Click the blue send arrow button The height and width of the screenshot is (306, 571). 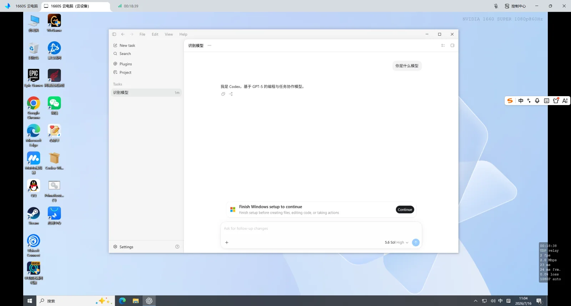tap(416, 243)
